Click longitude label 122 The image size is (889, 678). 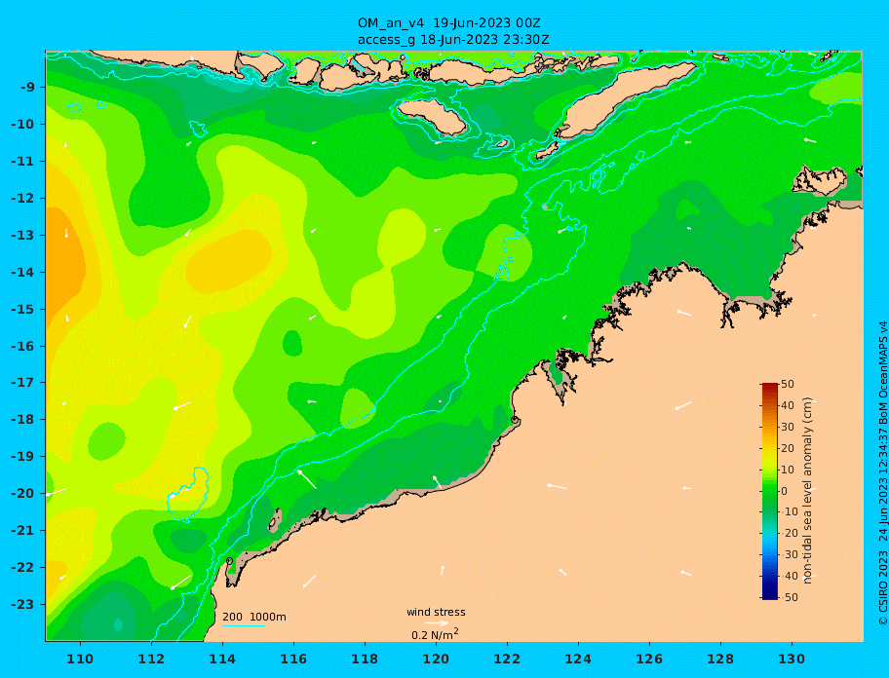(507, 659)
